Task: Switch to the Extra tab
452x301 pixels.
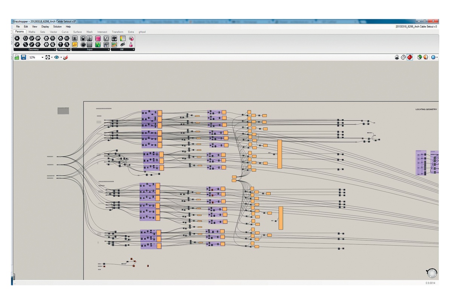Action: click(x=131, y=32)
